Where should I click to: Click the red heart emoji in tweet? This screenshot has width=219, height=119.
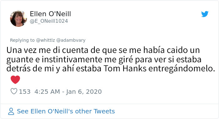[15, 80]
